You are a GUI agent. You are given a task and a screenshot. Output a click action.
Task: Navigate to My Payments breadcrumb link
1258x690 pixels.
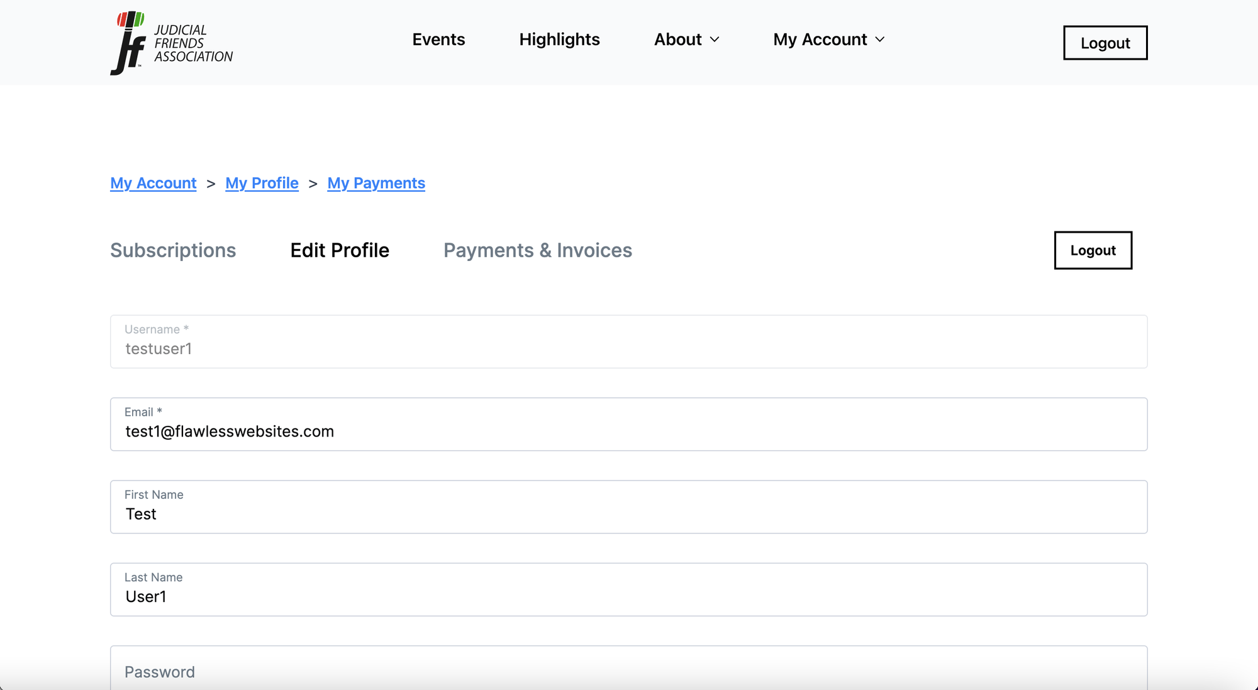pyautogui.click(x=376, y=183)
